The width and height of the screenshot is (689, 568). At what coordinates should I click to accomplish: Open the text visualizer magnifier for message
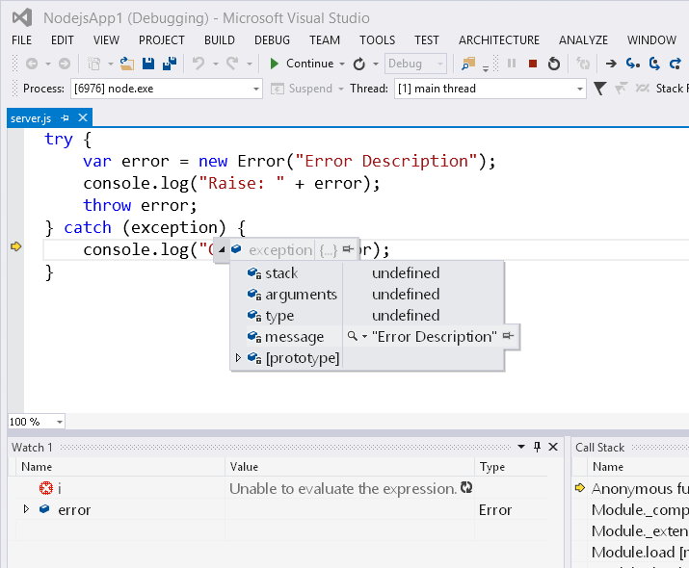point(354,337)
